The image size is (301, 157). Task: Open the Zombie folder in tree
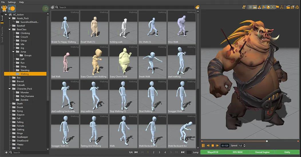24,100
